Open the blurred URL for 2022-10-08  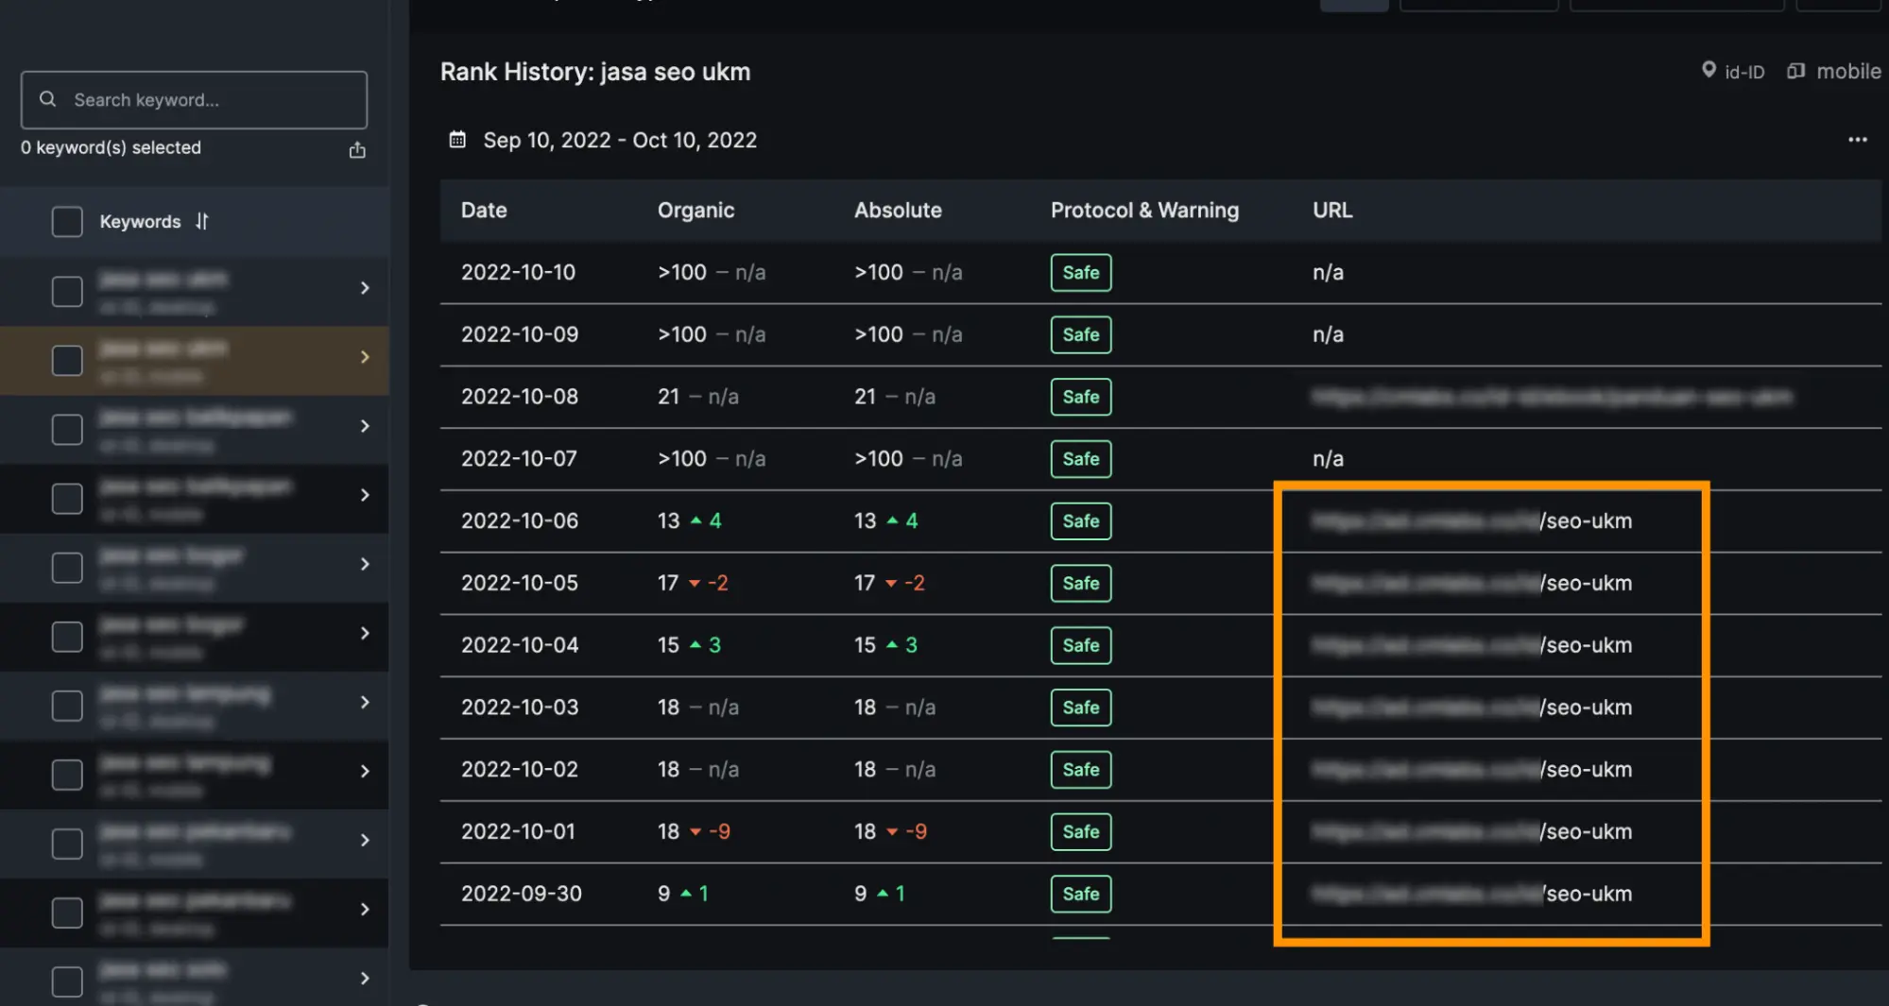[1552, 397]
